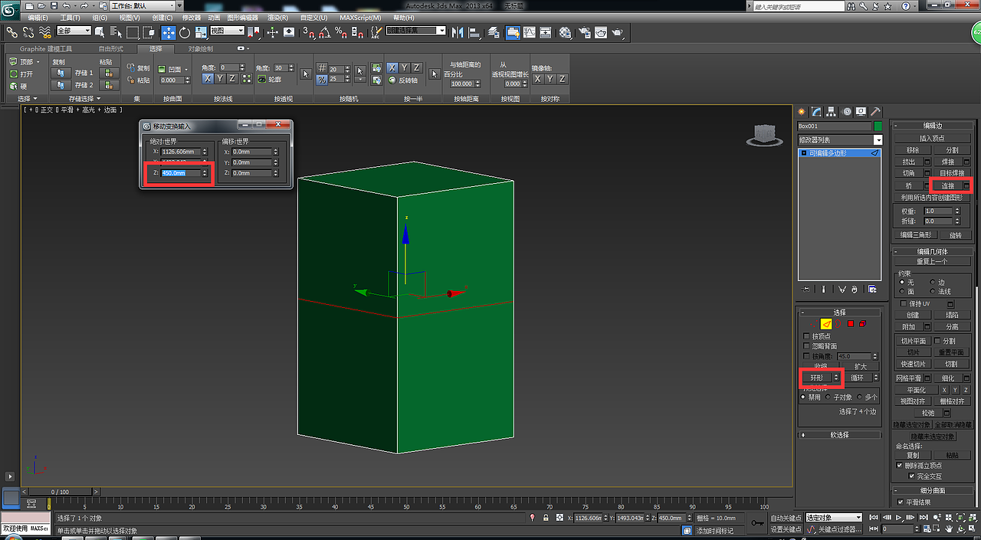Click the Select and Link chain icon
Viewport: 981px width, 540px height.
click(x=11, y=32)
